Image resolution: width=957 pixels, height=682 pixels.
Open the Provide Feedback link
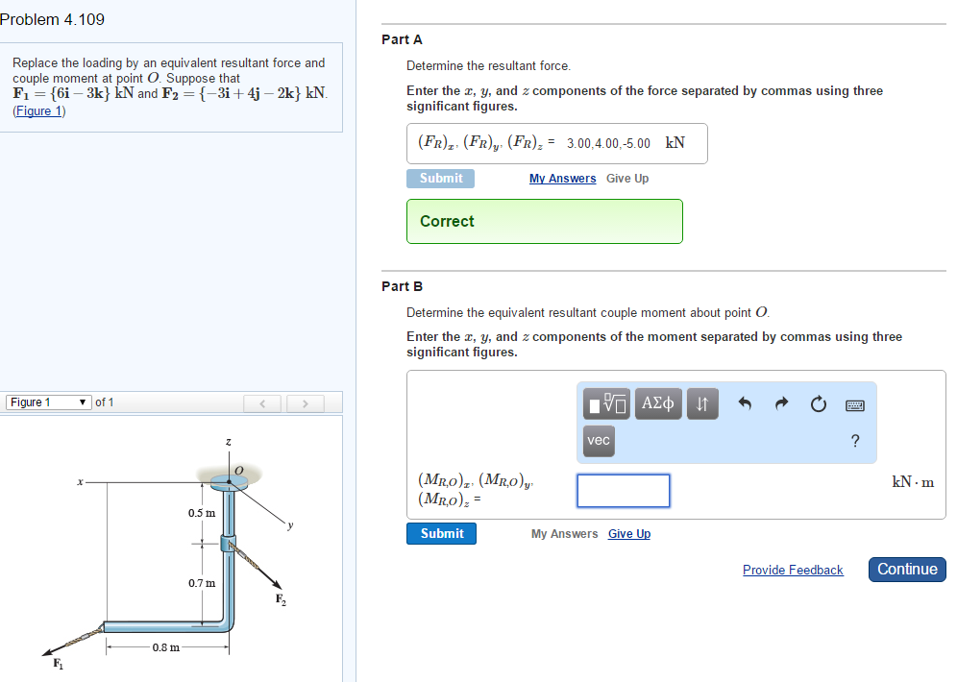tap(793, 570)
